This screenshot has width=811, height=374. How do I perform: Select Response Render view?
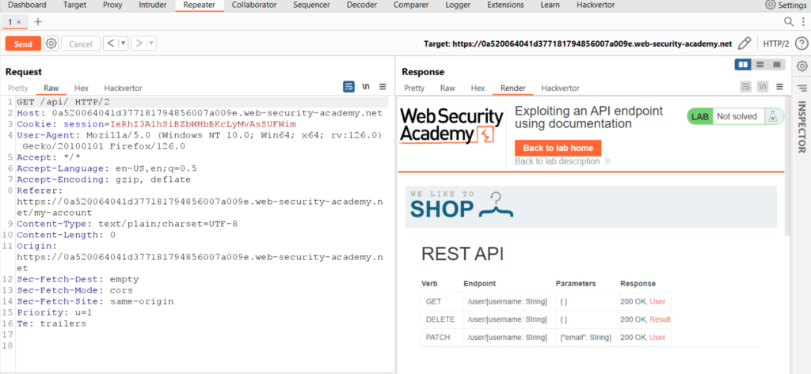[512, 89]
